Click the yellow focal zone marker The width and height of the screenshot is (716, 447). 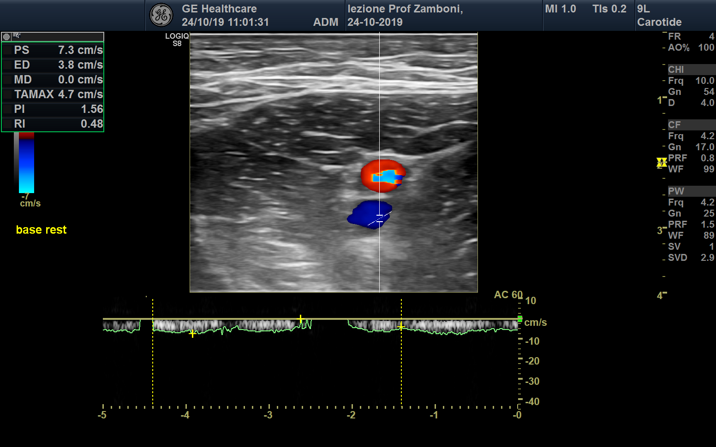click(x=662, y=162)
